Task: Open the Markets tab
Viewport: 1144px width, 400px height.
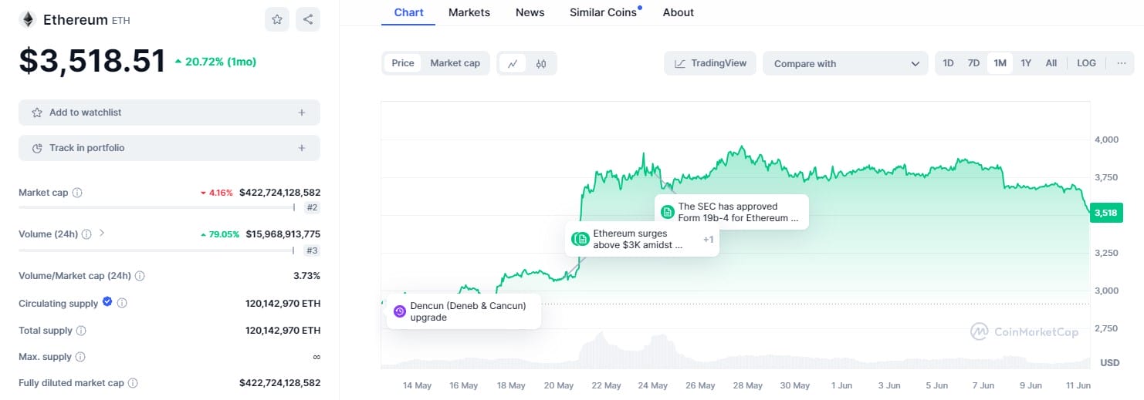Action: click(x=469, y=12)
